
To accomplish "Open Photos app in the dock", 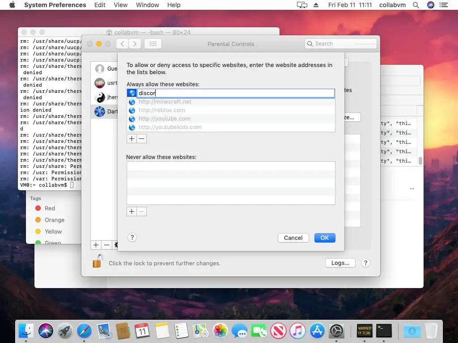I will (x=220, y=331).
